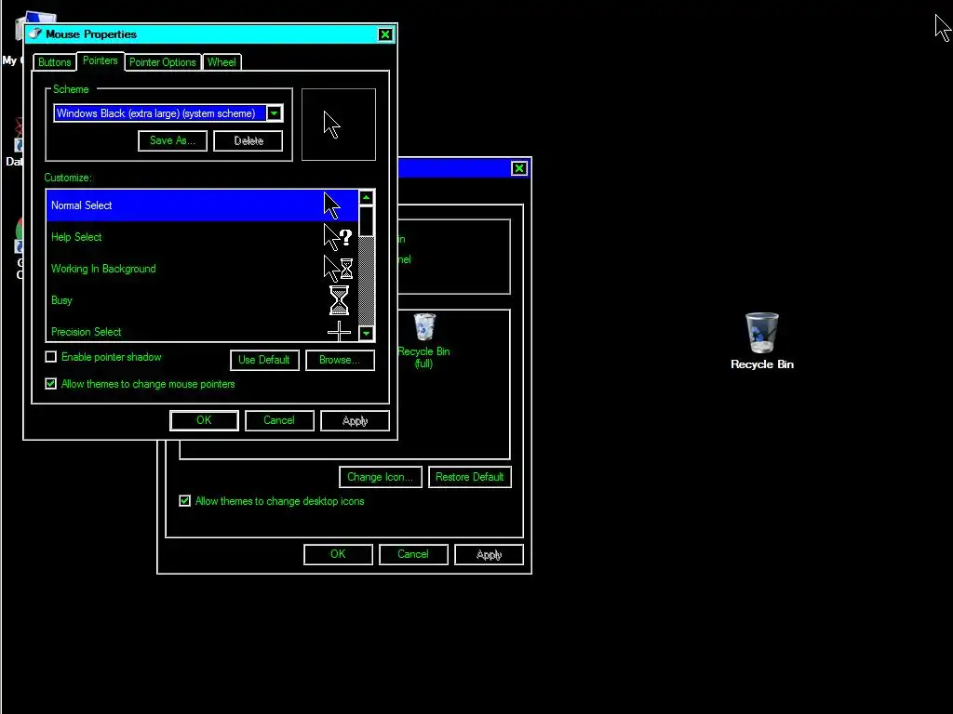Viewport: 953px width, 714px height.
Task: Select the Normal Select pointer row
Action: coord(202,205)
